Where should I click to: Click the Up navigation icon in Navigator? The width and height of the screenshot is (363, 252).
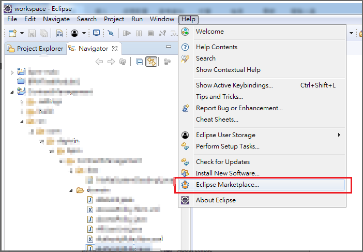pyautogui.click(x=123, y=62)
